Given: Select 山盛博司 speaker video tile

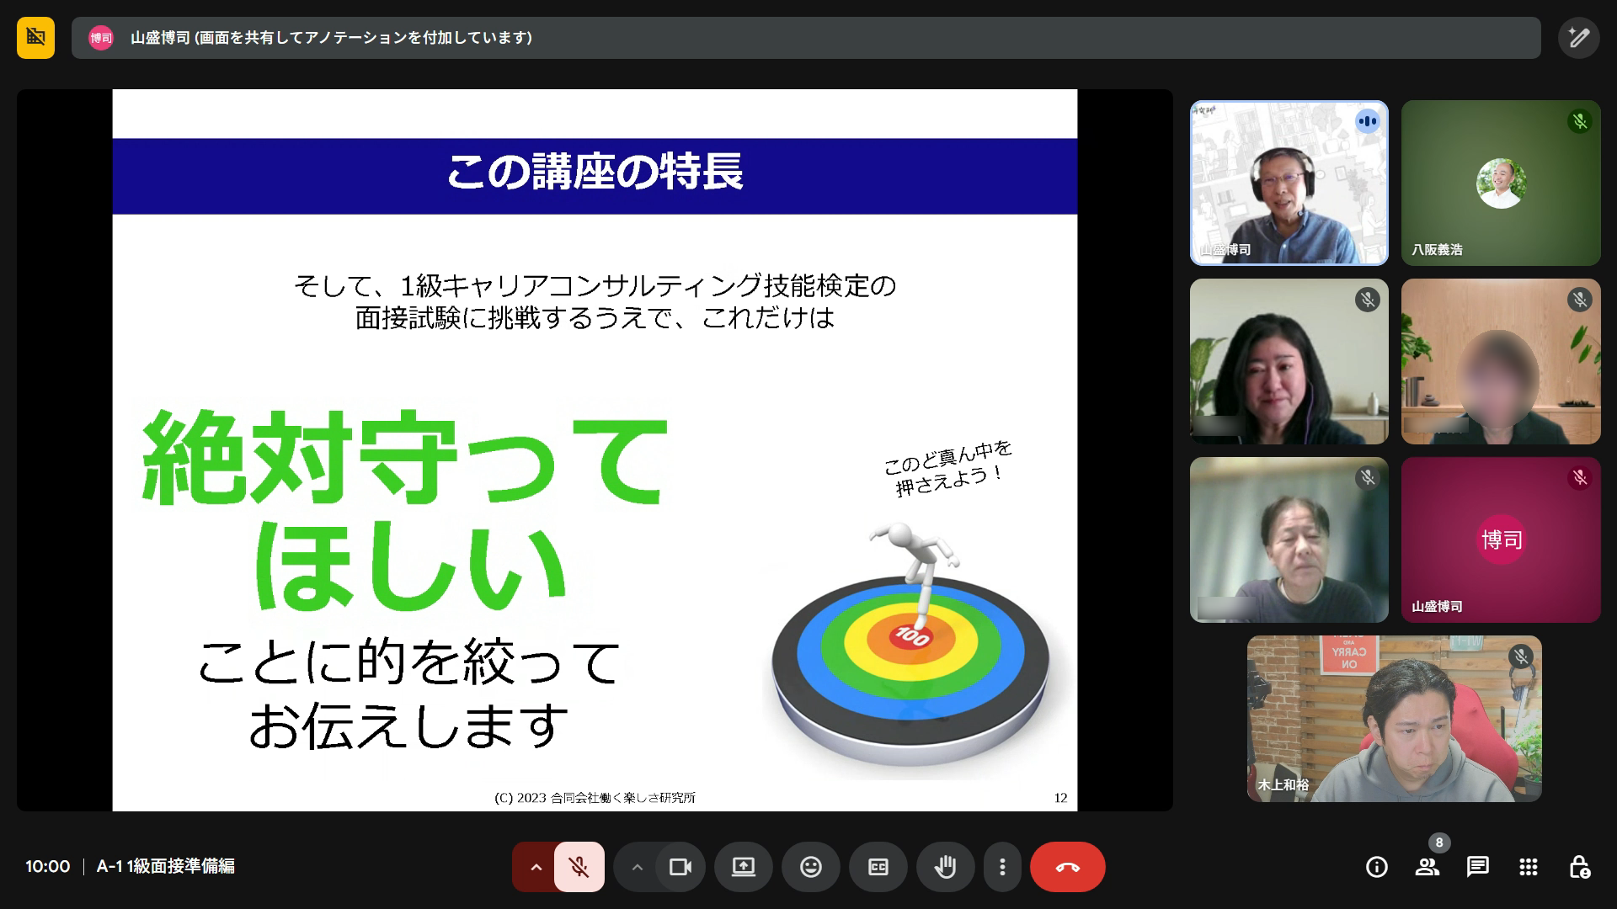Looking at the screenshot, I should [x=1289, y=183].
